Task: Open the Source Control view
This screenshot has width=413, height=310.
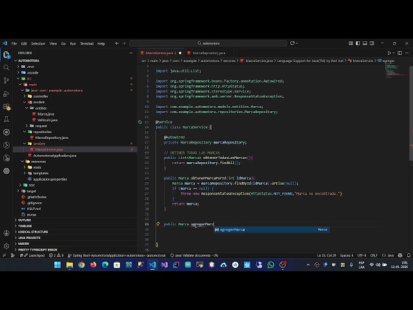Action: (6, 80)
